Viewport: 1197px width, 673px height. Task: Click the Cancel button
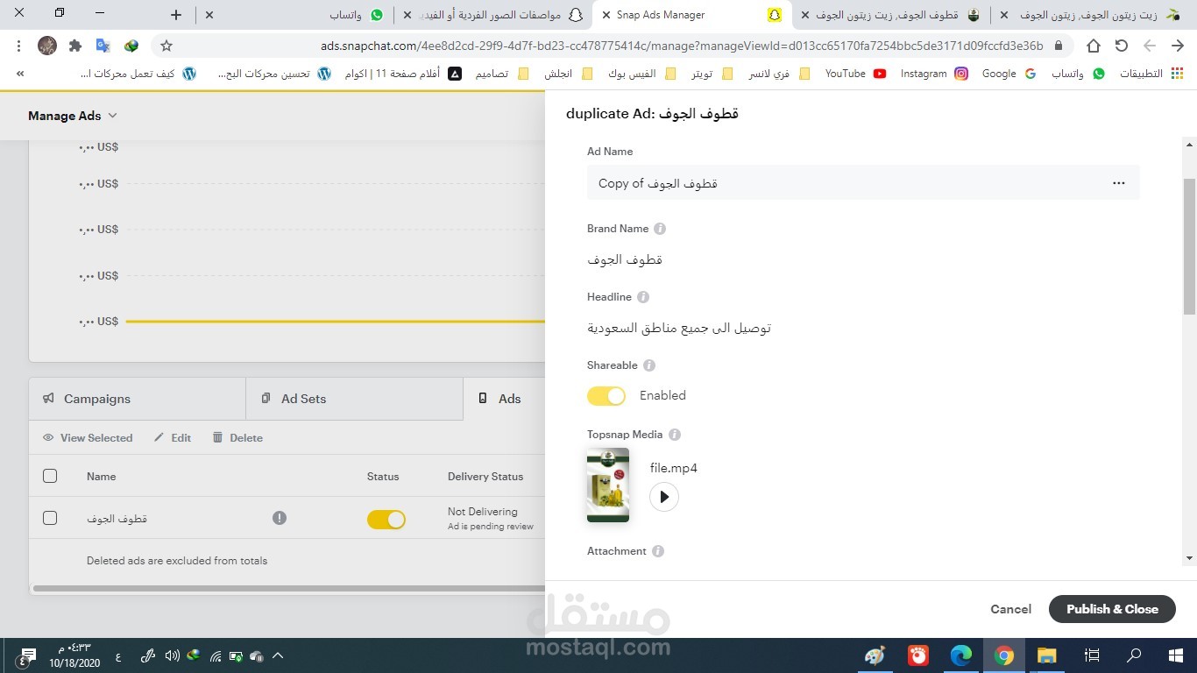click(1010, 609)
